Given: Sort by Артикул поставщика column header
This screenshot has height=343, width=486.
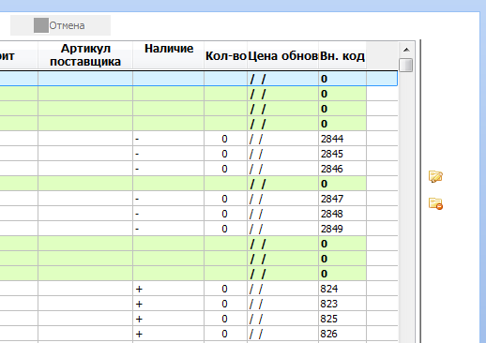Looking at the screenshot, I should tap(85, 55).
